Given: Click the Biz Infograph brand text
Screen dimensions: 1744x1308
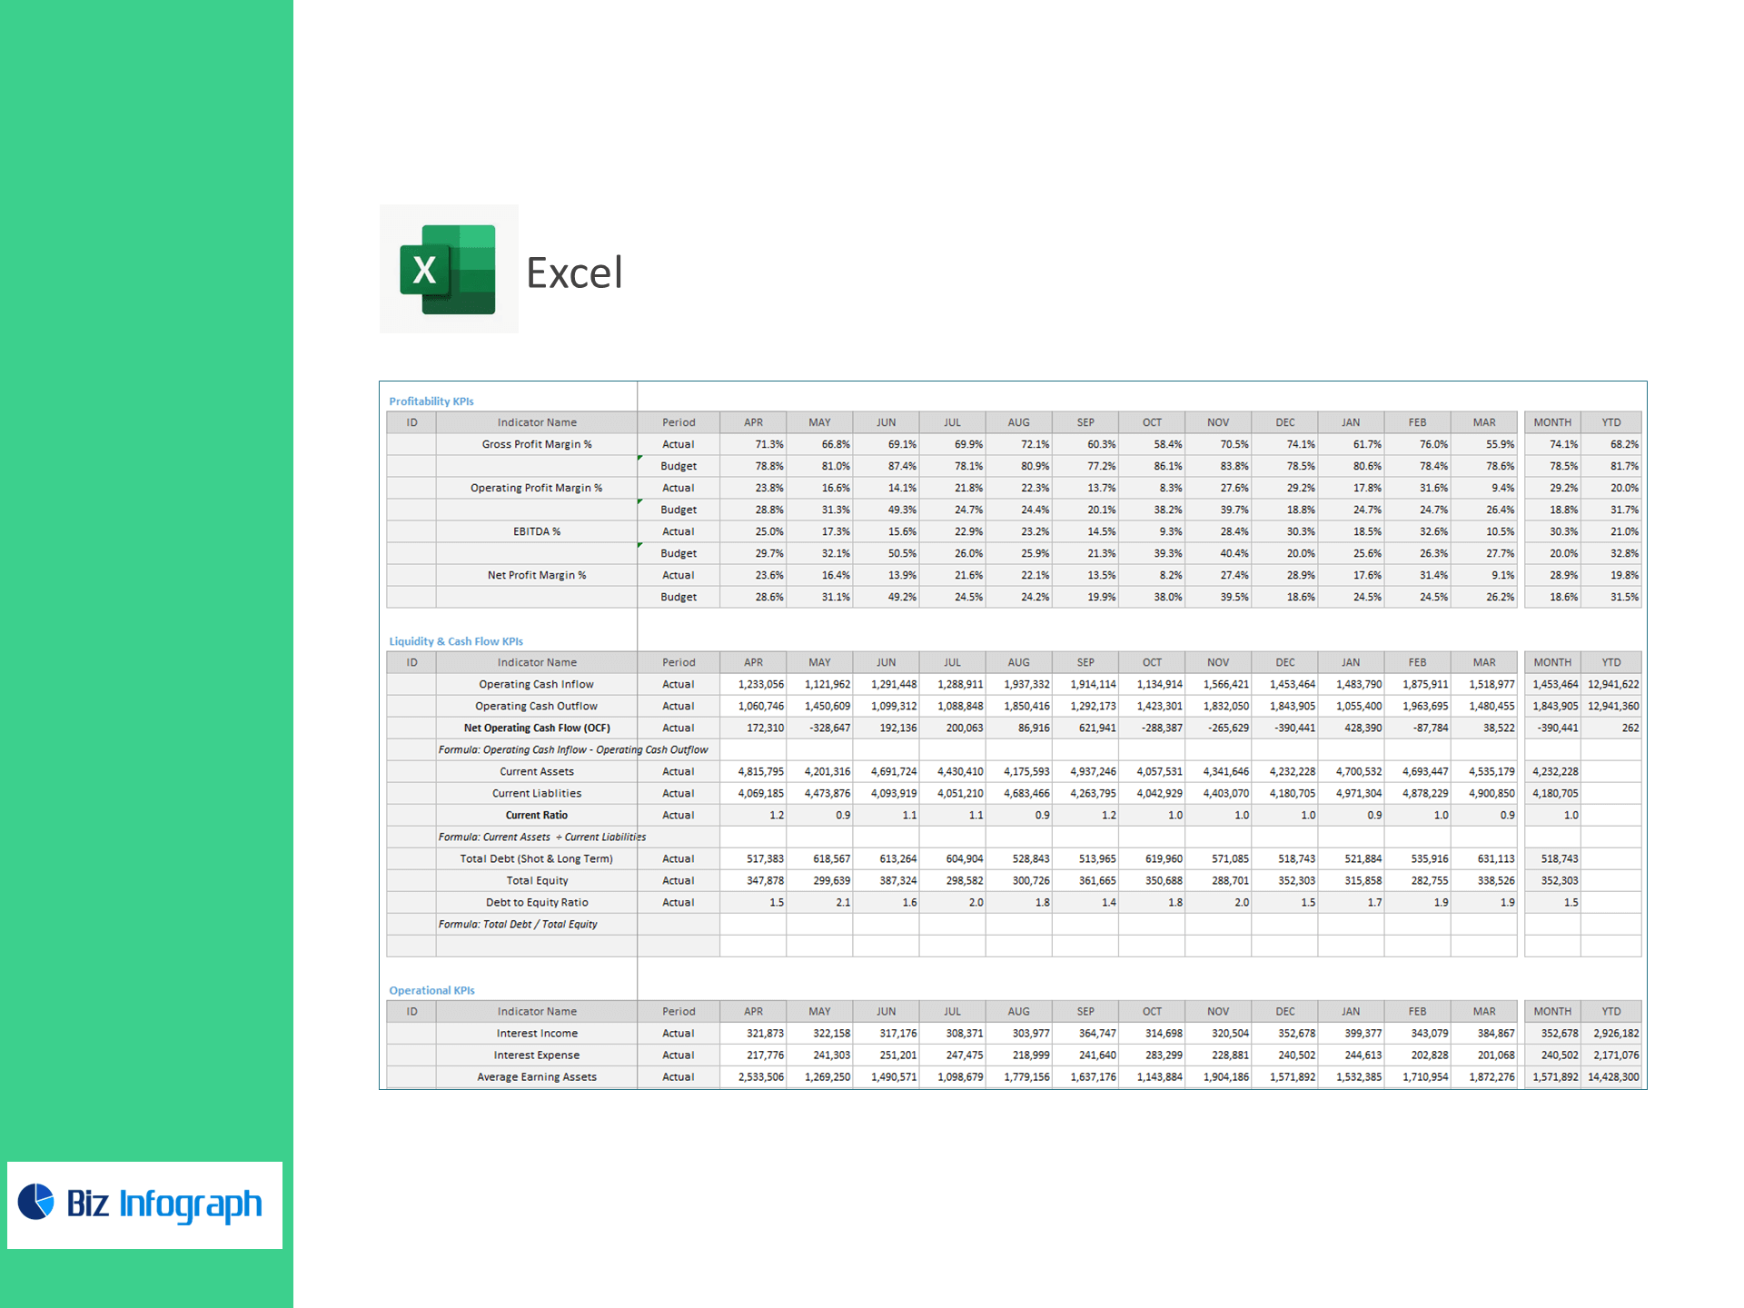Looking at the screenshot, I should (164, 1204).
